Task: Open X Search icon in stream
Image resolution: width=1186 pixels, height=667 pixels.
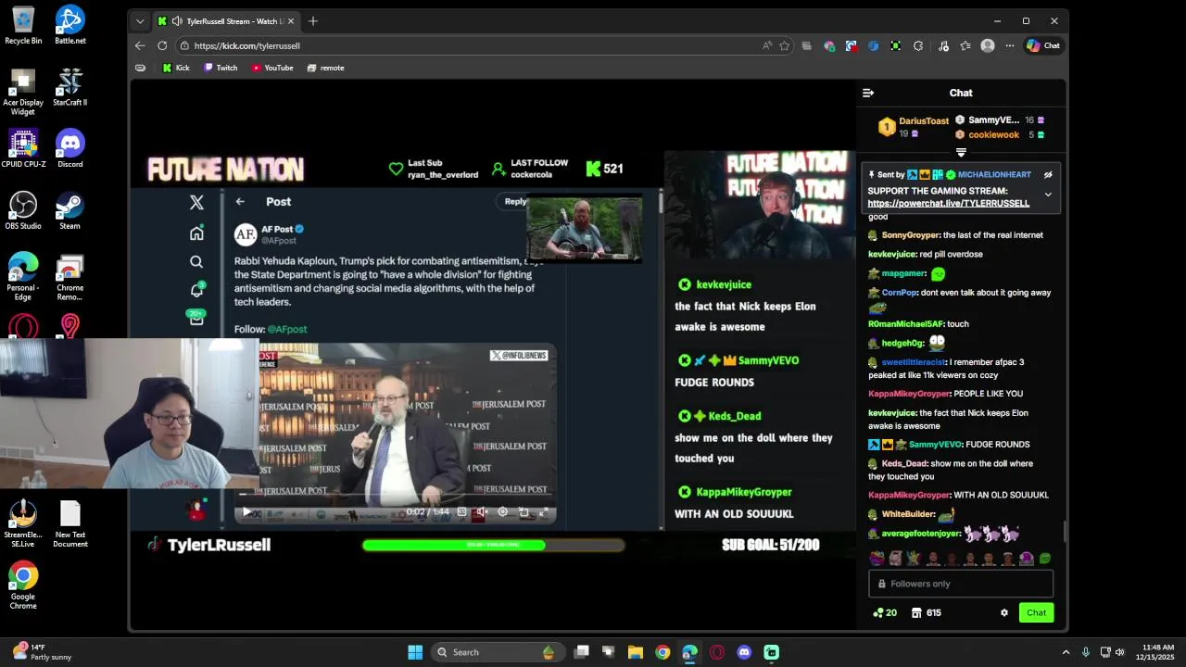Action: tap(196, 262)
